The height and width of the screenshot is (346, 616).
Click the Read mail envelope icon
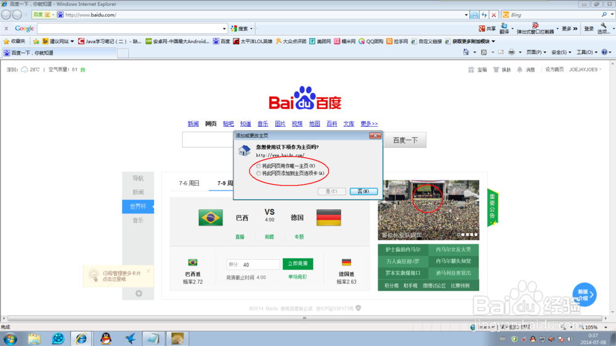[500, 52]
